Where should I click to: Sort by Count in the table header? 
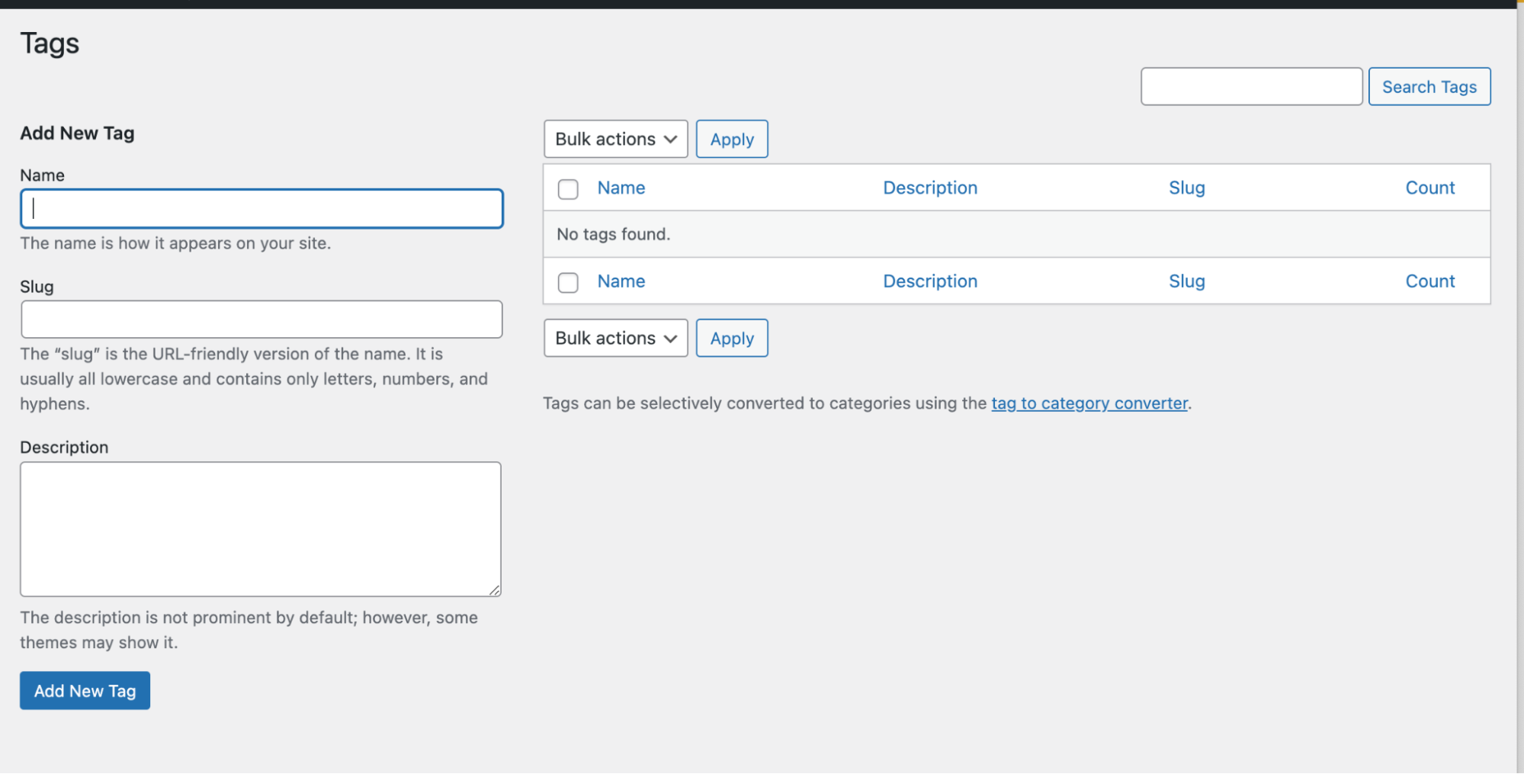click(x=1429, y=188)
